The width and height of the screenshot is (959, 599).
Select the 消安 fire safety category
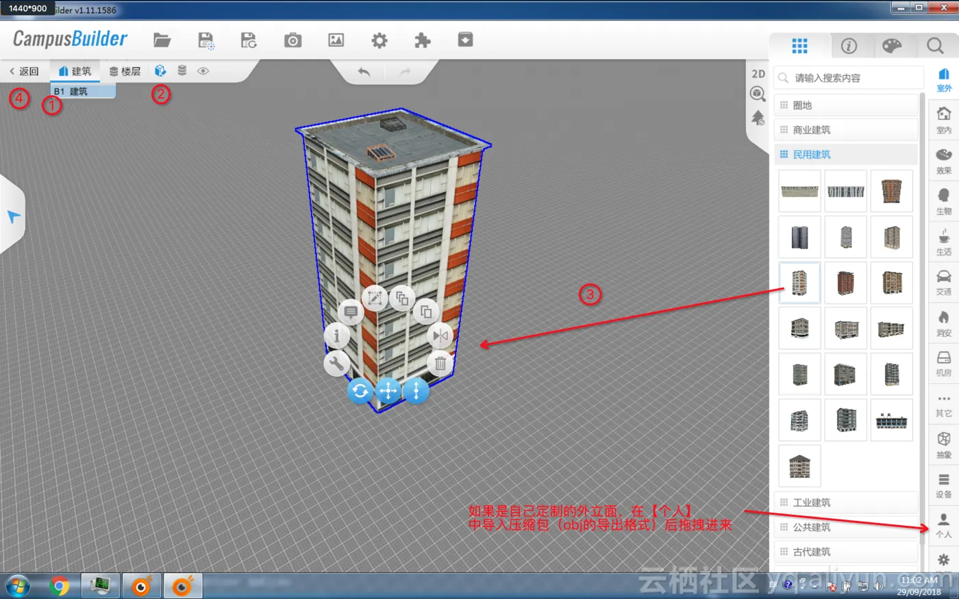click(944, 324)
